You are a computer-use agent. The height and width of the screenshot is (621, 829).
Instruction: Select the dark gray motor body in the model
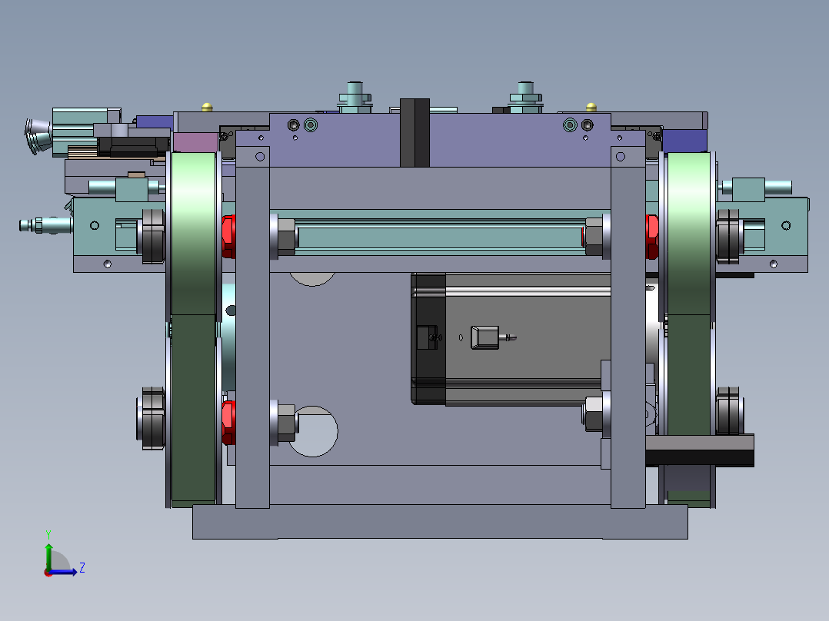511,339
